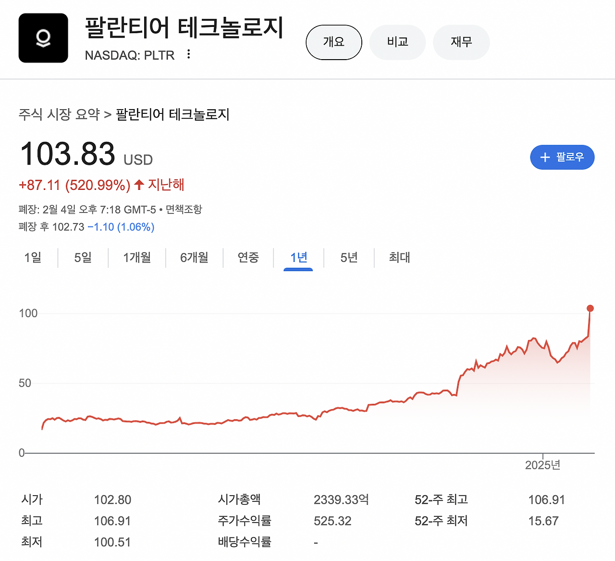Viewport: 615px width, 561px height.
Task: Open the 면책조항 disclaimer link
Action: coord(184,209)
